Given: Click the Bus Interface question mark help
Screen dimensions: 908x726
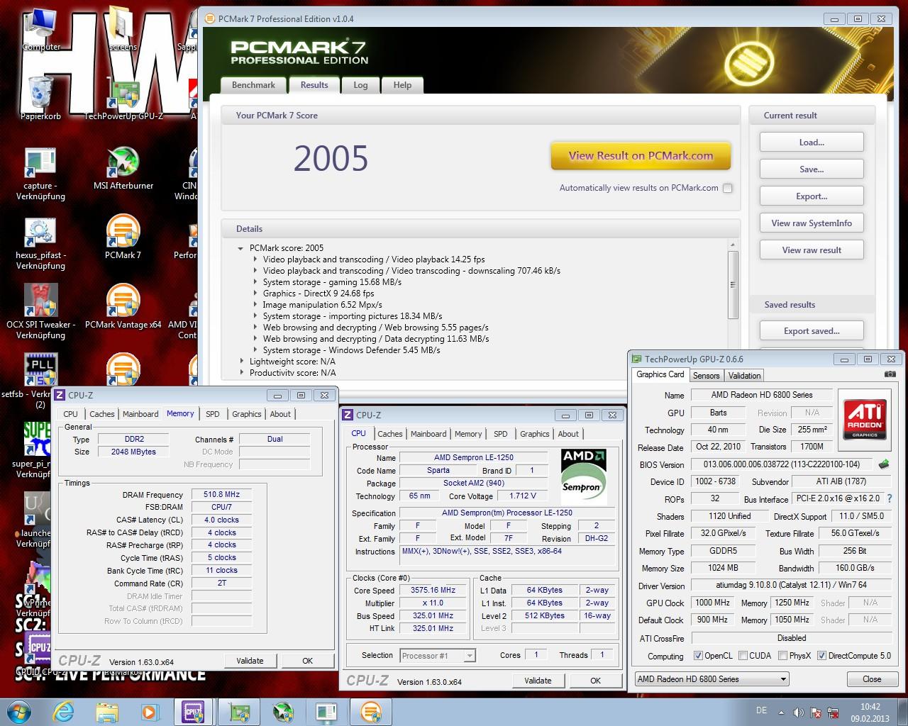Looking at the screenshot, I should 890,499.
